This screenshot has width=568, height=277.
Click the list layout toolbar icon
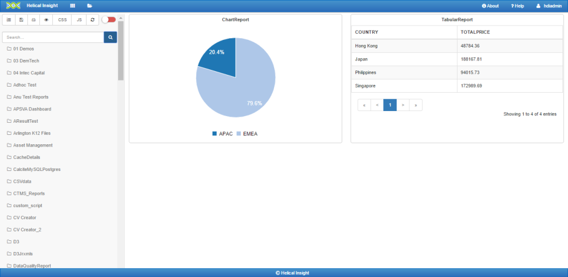coord(9,19)
